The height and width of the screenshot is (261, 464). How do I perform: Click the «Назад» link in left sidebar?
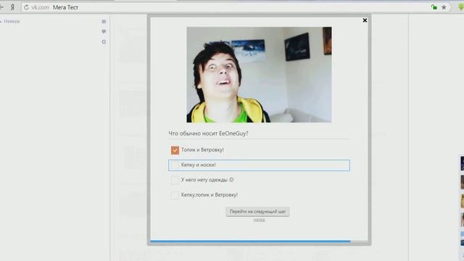[x=12, y=21]
